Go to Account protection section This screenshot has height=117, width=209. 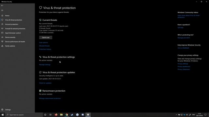(12, 24)
